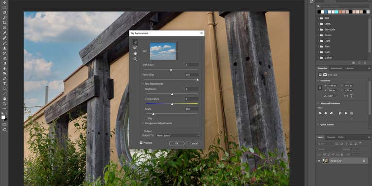Click the Temperature slider handle
Screen dimensions: 372x186
pos(172,104)
